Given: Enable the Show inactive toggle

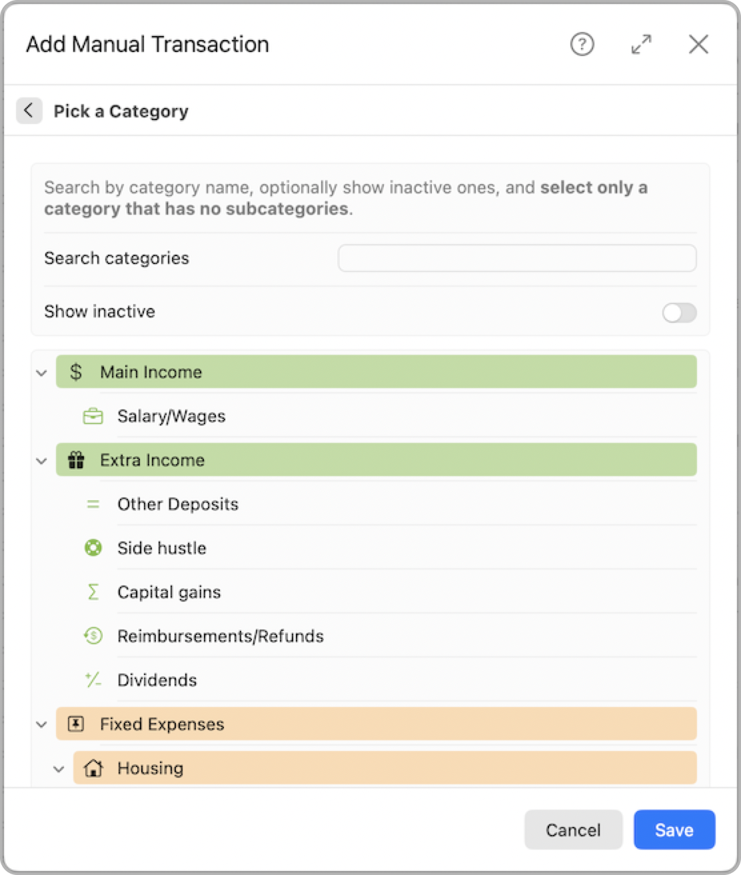Looking at the screenshot, I should 679,312.
